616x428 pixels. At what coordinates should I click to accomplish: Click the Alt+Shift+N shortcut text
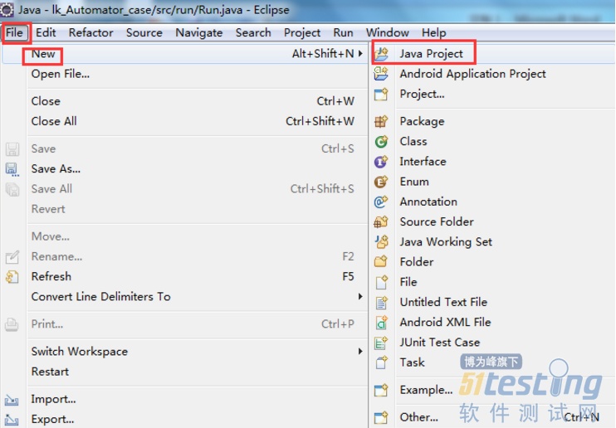click(323, 53)
